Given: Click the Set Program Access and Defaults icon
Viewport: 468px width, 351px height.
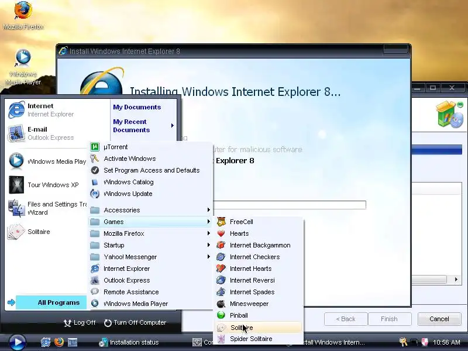Looking at the screenshot, I should [x=95, y=170].
